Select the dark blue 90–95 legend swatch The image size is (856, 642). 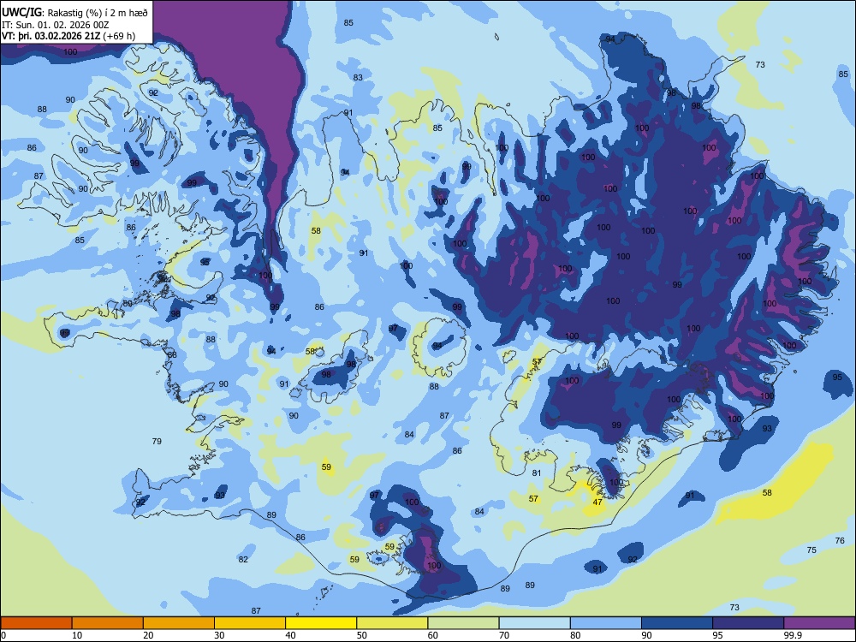[677, 623]
